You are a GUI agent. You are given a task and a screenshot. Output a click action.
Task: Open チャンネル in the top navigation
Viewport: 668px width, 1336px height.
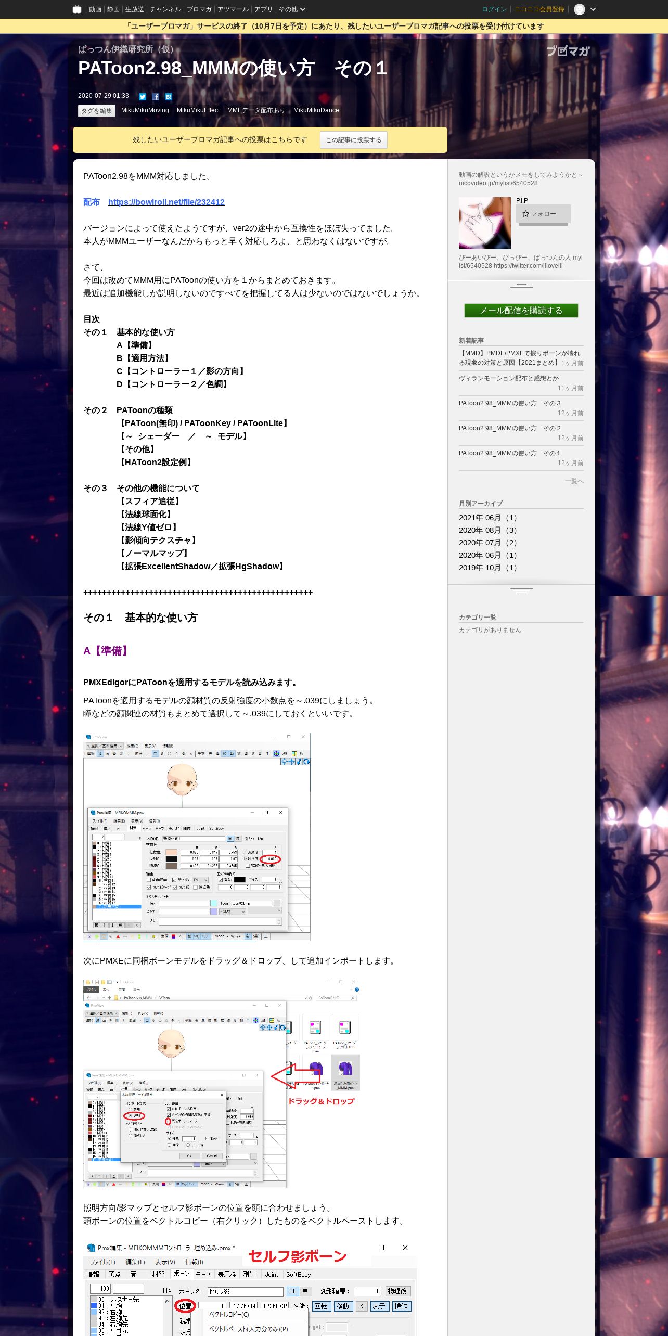165,9
